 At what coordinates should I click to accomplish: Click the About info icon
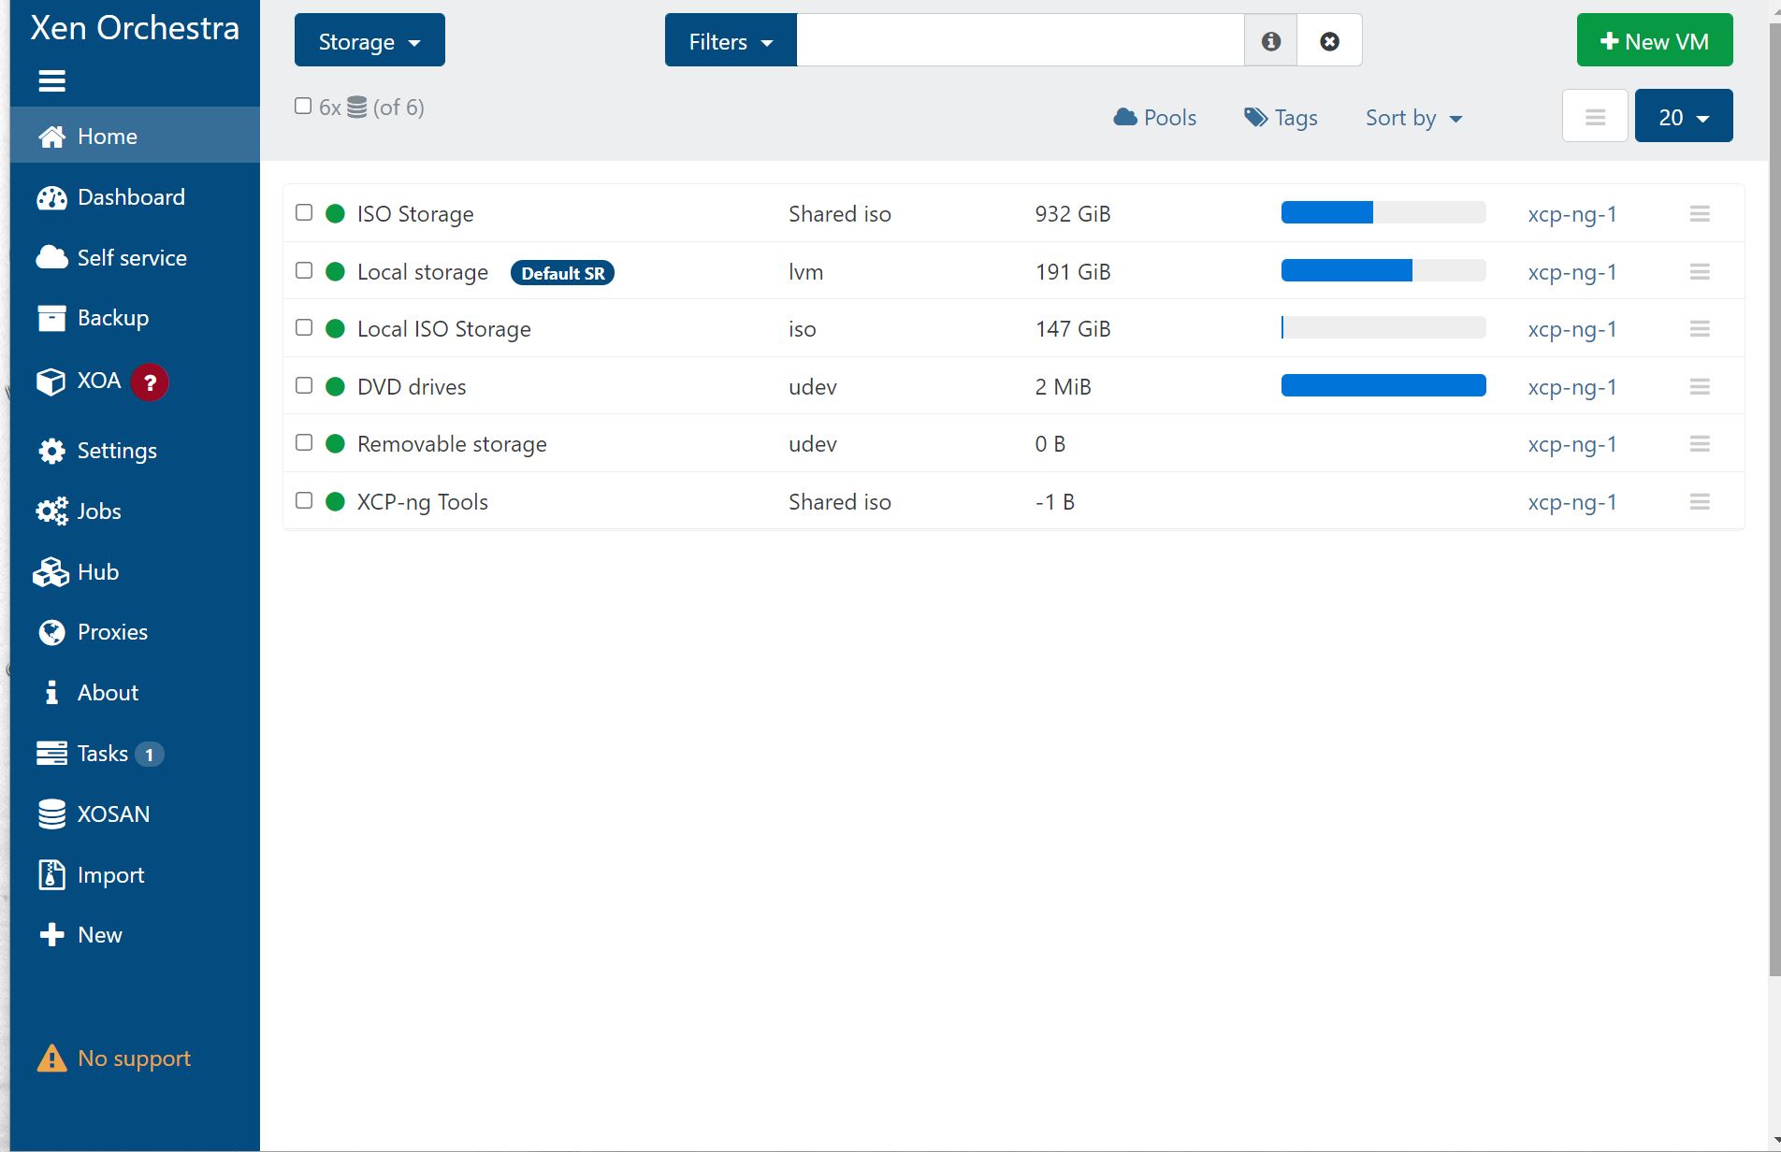coord(52,693)
